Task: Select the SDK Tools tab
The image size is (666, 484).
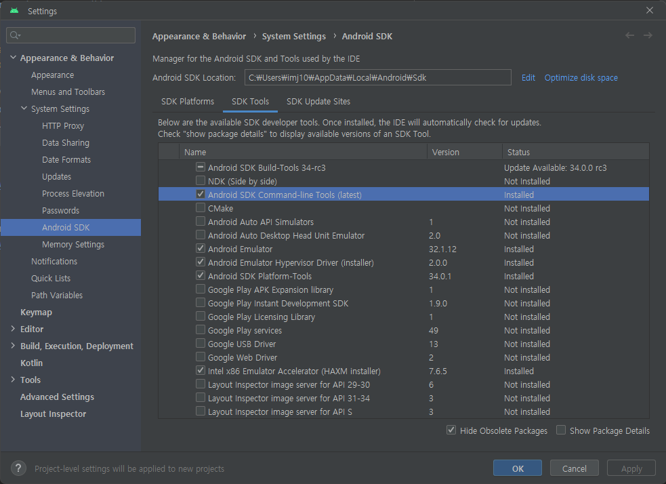Action: (x=250, y=102)
